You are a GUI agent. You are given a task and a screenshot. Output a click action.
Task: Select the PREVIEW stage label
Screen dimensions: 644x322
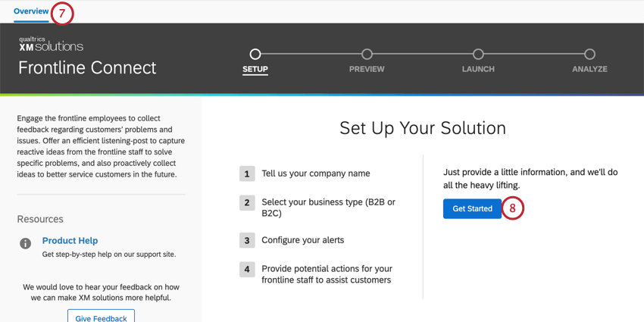367,69
